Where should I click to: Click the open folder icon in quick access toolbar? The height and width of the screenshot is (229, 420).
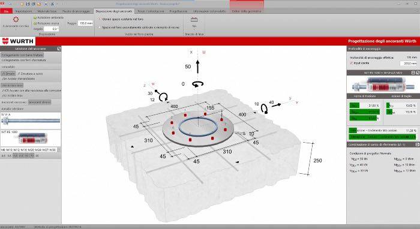39,4
